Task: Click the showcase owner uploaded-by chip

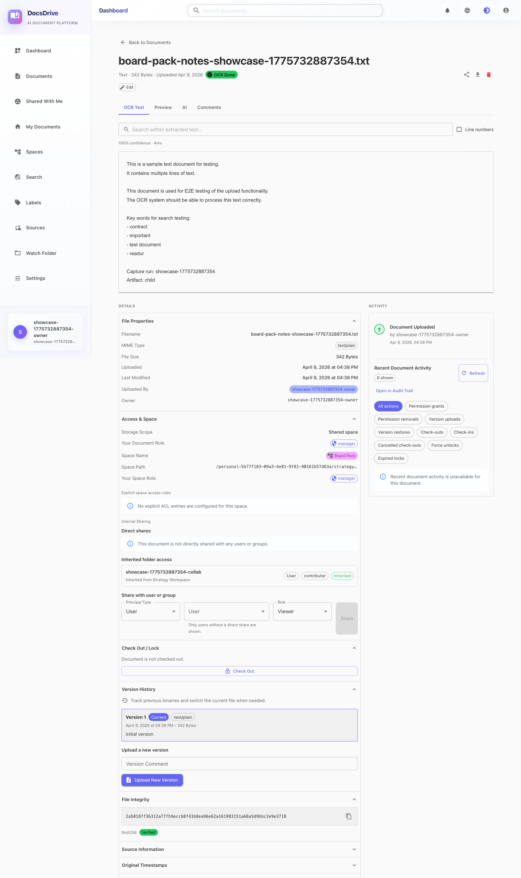Action: click(324, 389)
